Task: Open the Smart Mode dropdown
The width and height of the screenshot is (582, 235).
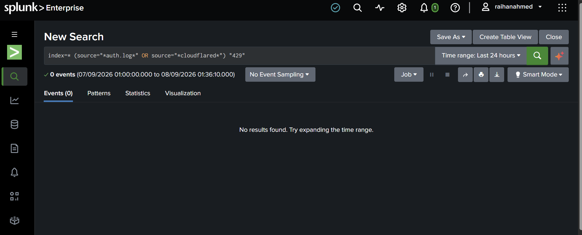Action: coord(538,75)
